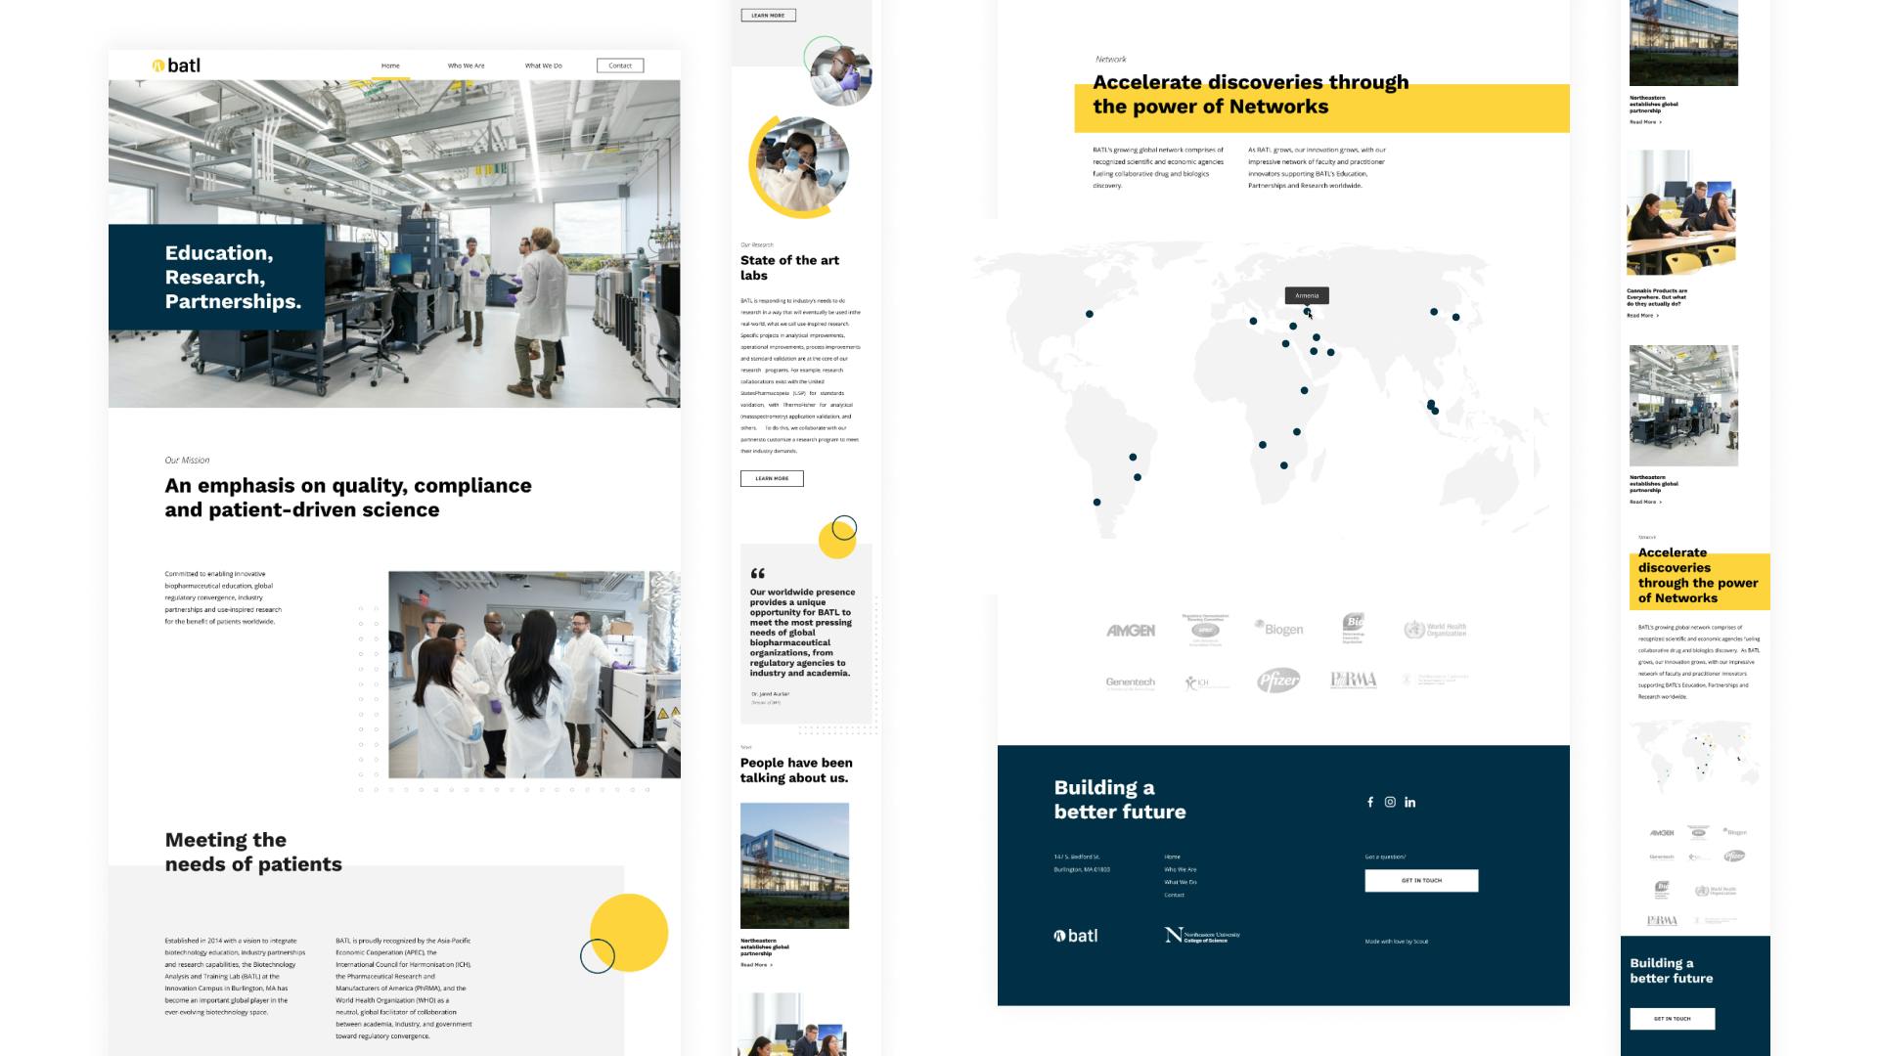Screen dimensions: 1878x1056
Task: Click the World Health Organization logo
Action: [x=1435, y=630]
